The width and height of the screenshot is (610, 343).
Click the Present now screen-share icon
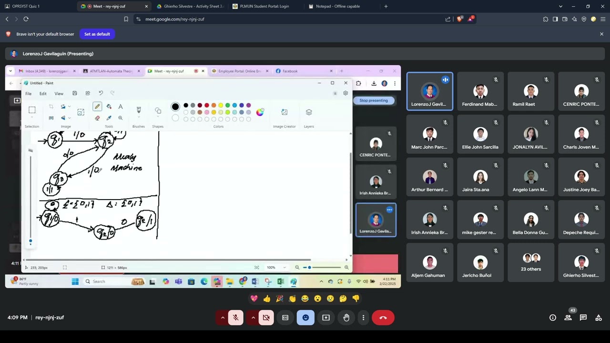326,318
